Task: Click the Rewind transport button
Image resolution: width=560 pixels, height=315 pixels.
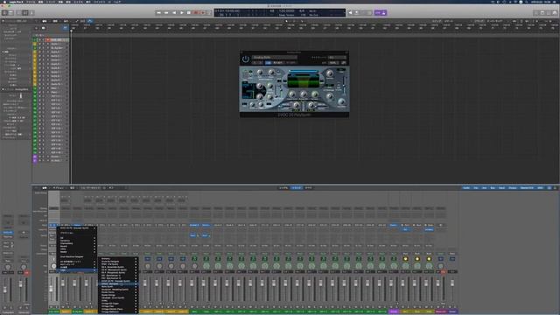Action: (159, 13)
